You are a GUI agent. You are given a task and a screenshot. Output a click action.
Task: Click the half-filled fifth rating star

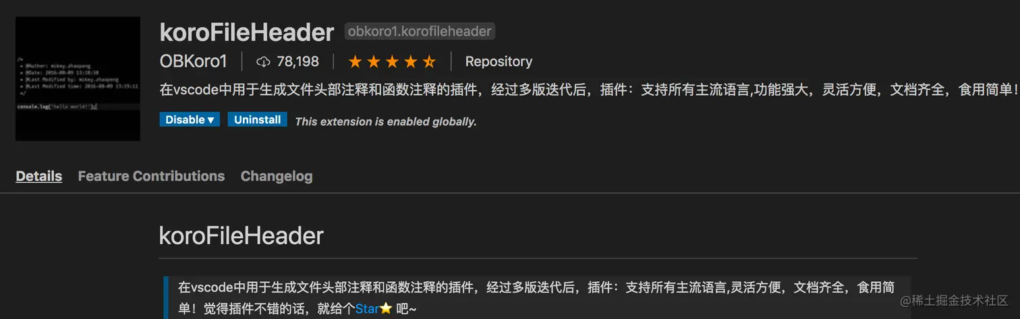[429, 62]
